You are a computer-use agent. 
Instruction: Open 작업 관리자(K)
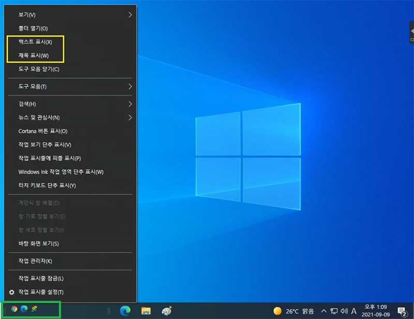(x=70, y=261)
